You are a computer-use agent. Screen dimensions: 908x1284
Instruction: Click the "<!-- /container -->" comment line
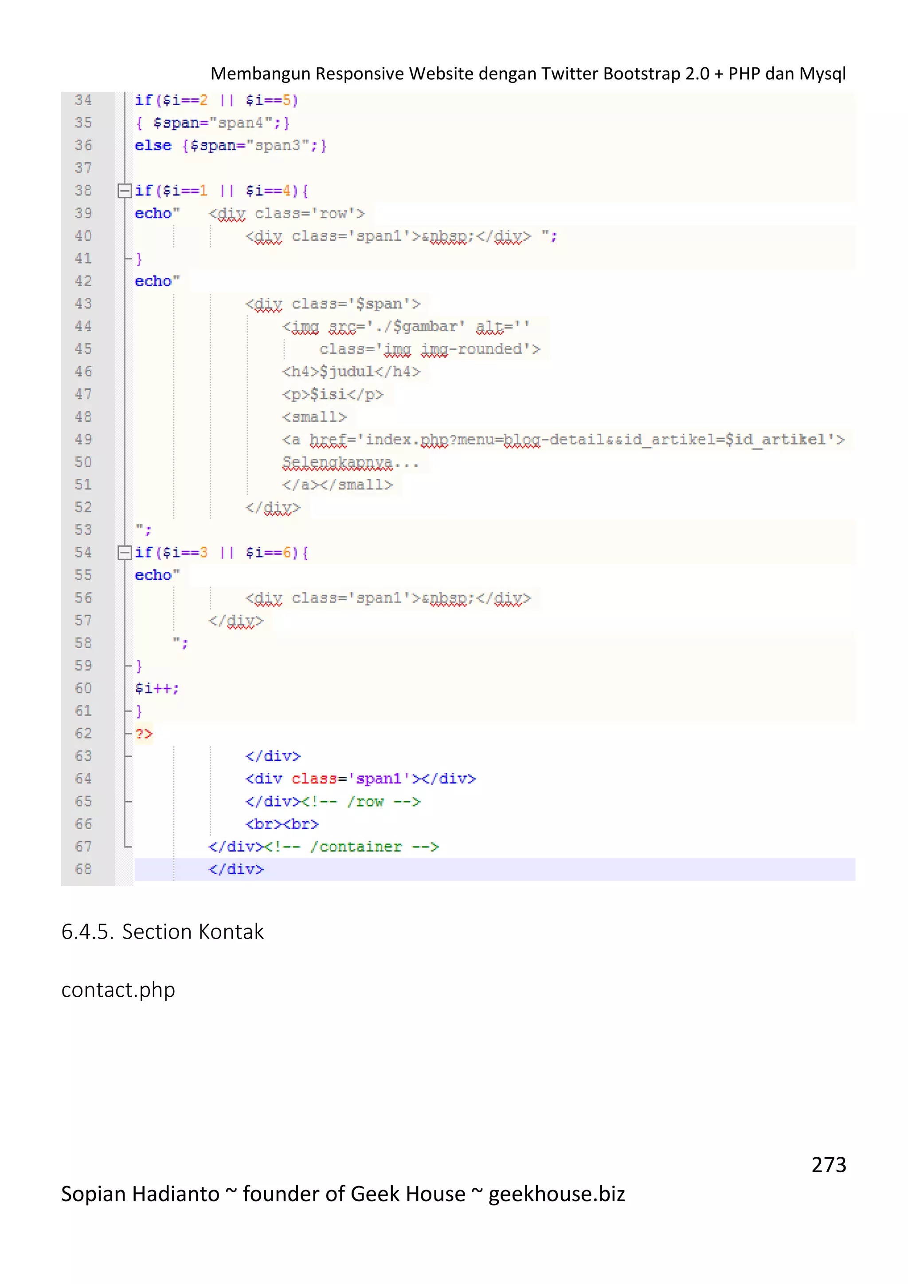352,847
